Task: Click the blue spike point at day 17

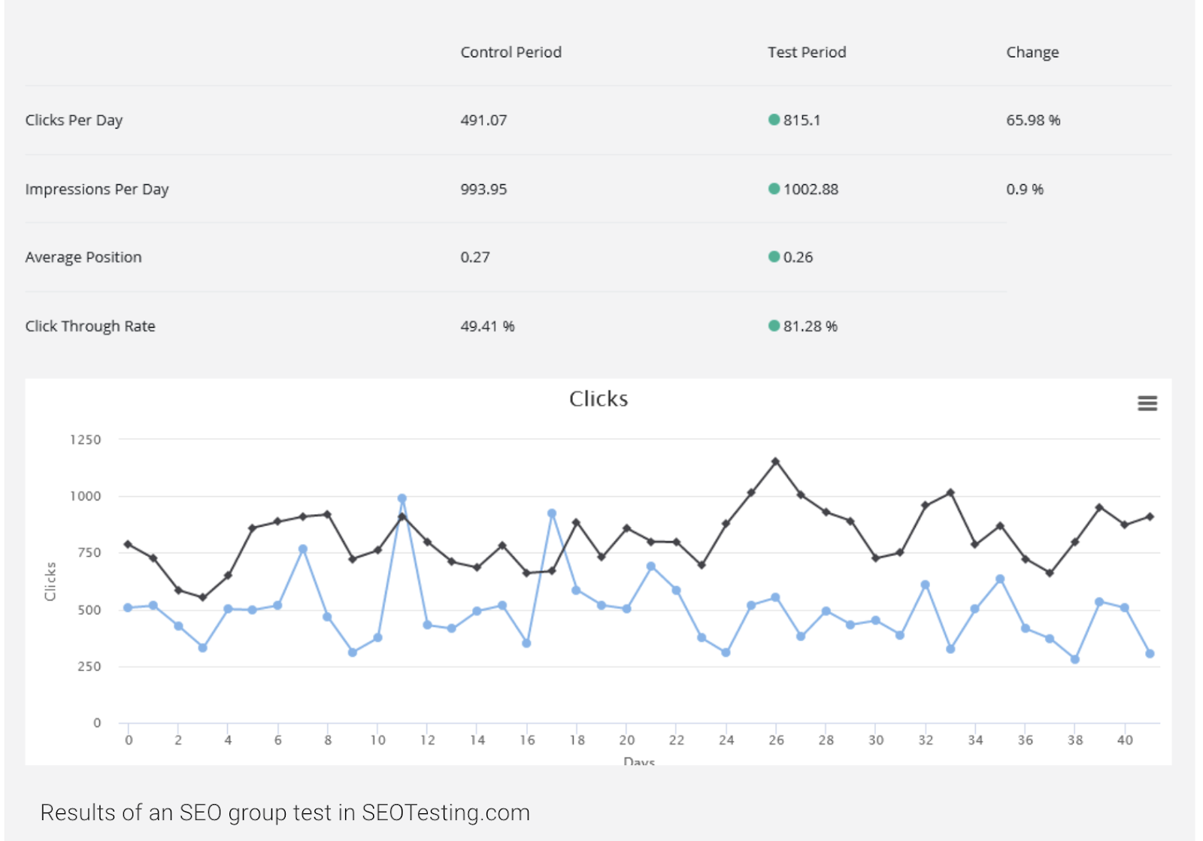Action: tap(552, 513)
